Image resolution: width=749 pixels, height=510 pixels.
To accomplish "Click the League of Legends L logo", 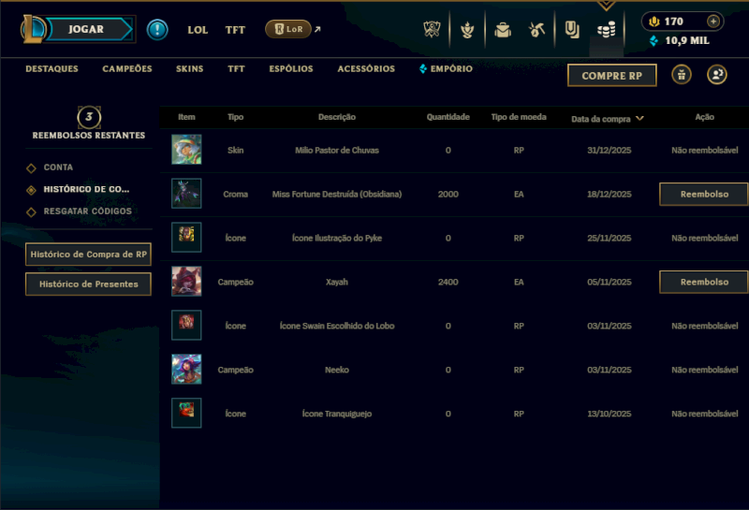I will click(x=33, y=29).
